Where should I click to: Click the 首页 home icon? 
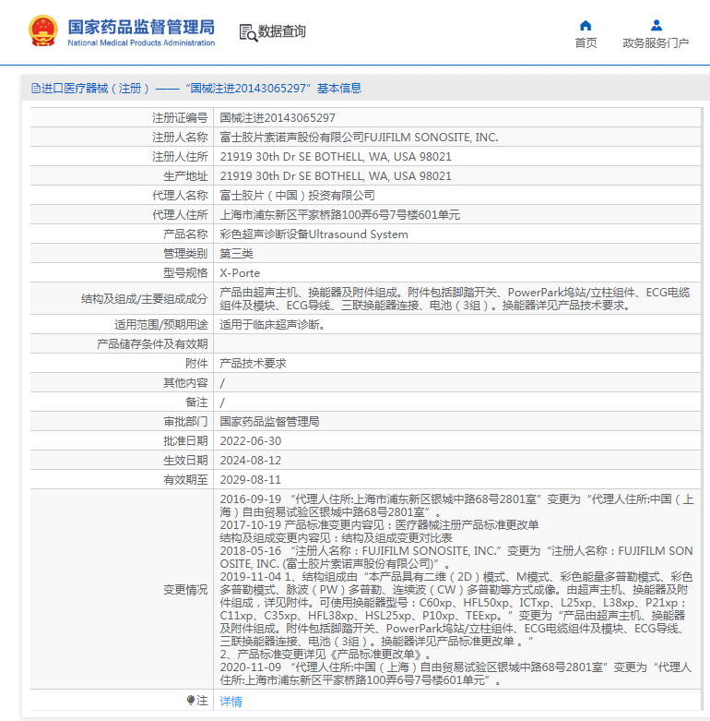coord(586,25)
